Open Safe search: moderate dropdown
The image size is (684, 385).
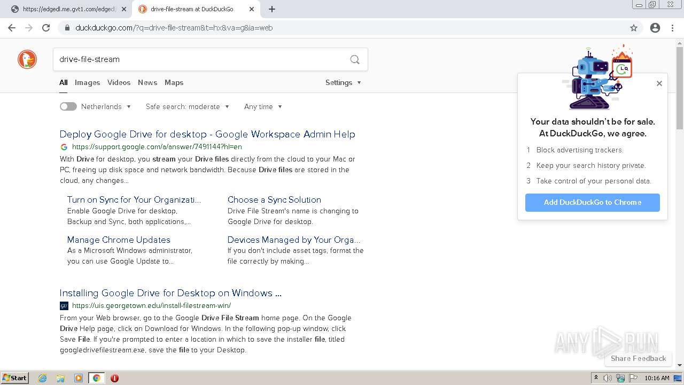pos(188,106)
